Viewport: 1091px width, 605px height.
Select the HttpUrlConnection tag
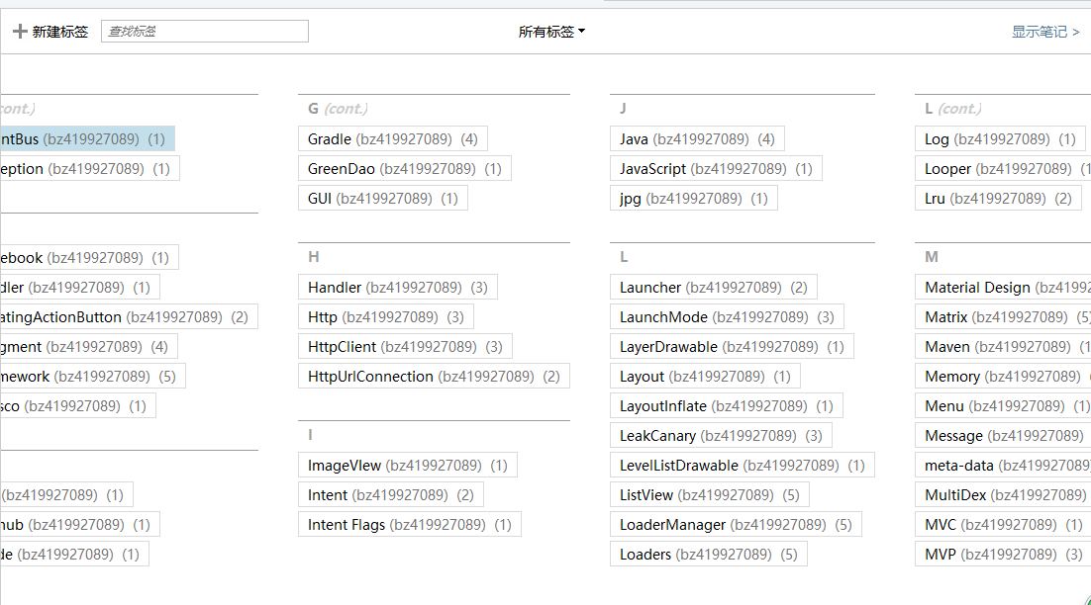click(x=434, y=377)
